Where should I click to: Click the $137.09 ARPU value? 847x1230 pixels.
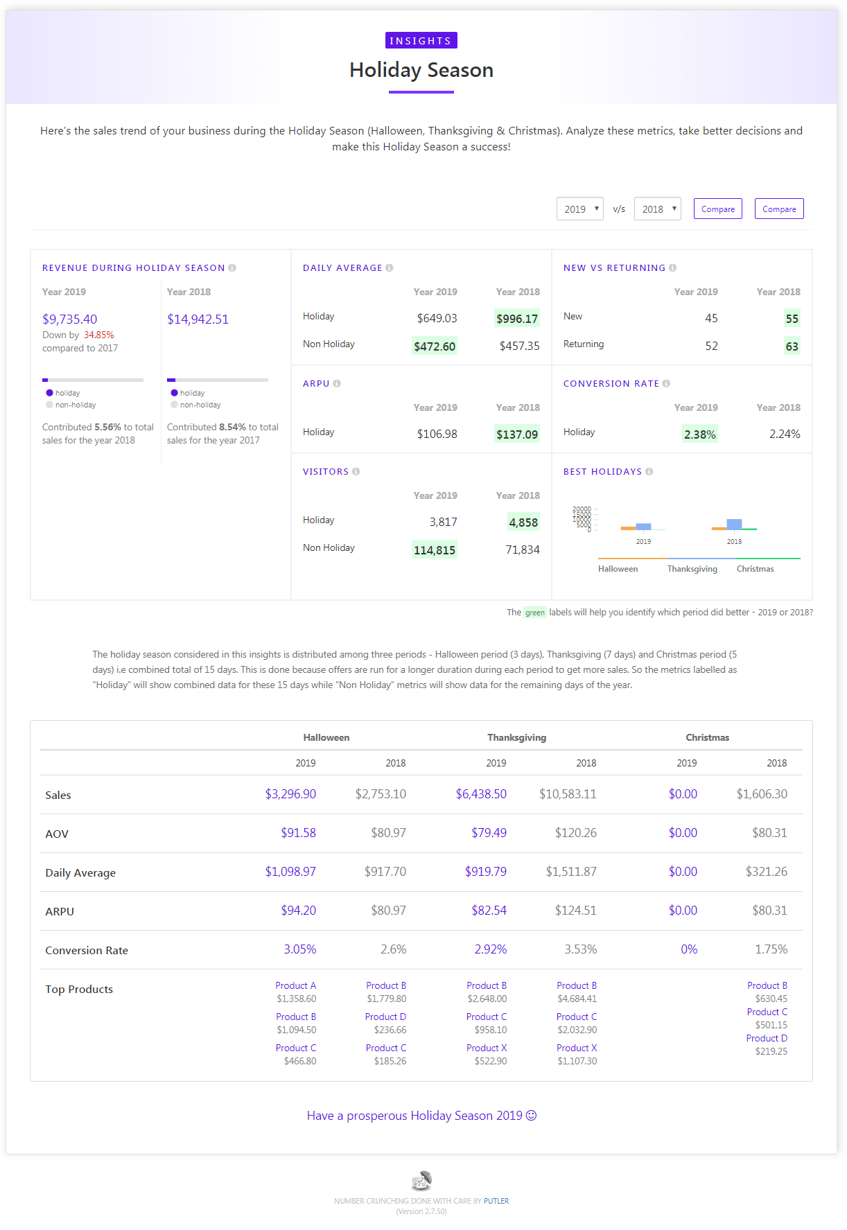517,434
